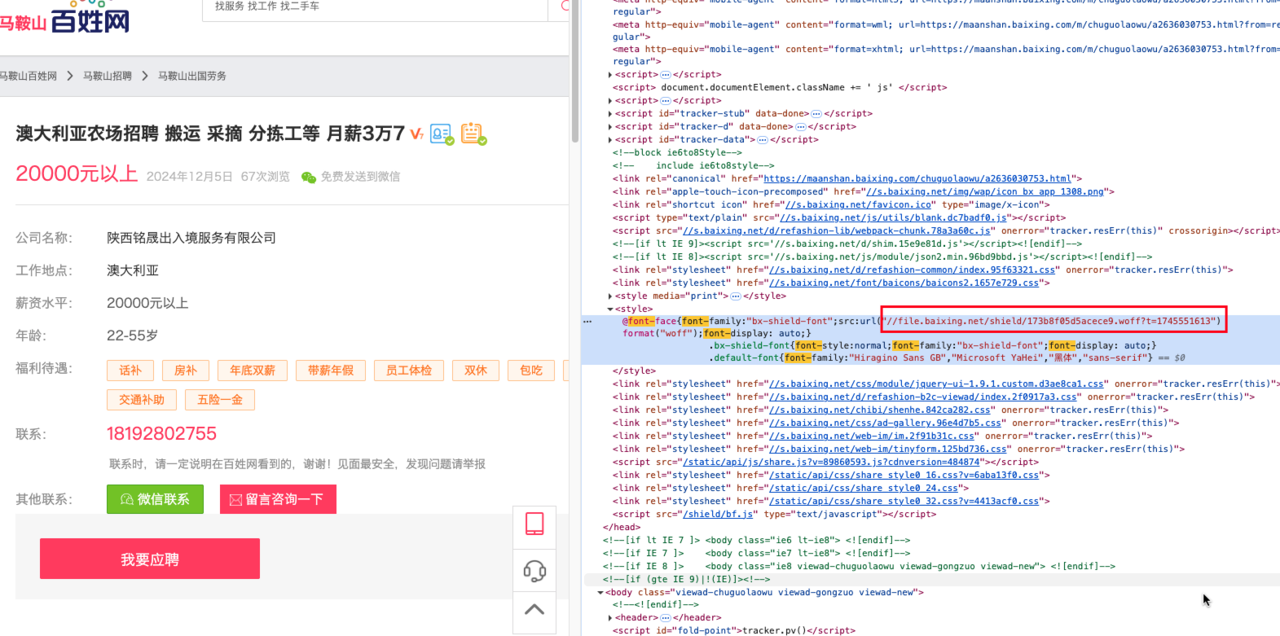The image size is (1280, 636).
Task: Click the job title heading 澳大利亚农场招聘
Action: (x=210, y=134)
